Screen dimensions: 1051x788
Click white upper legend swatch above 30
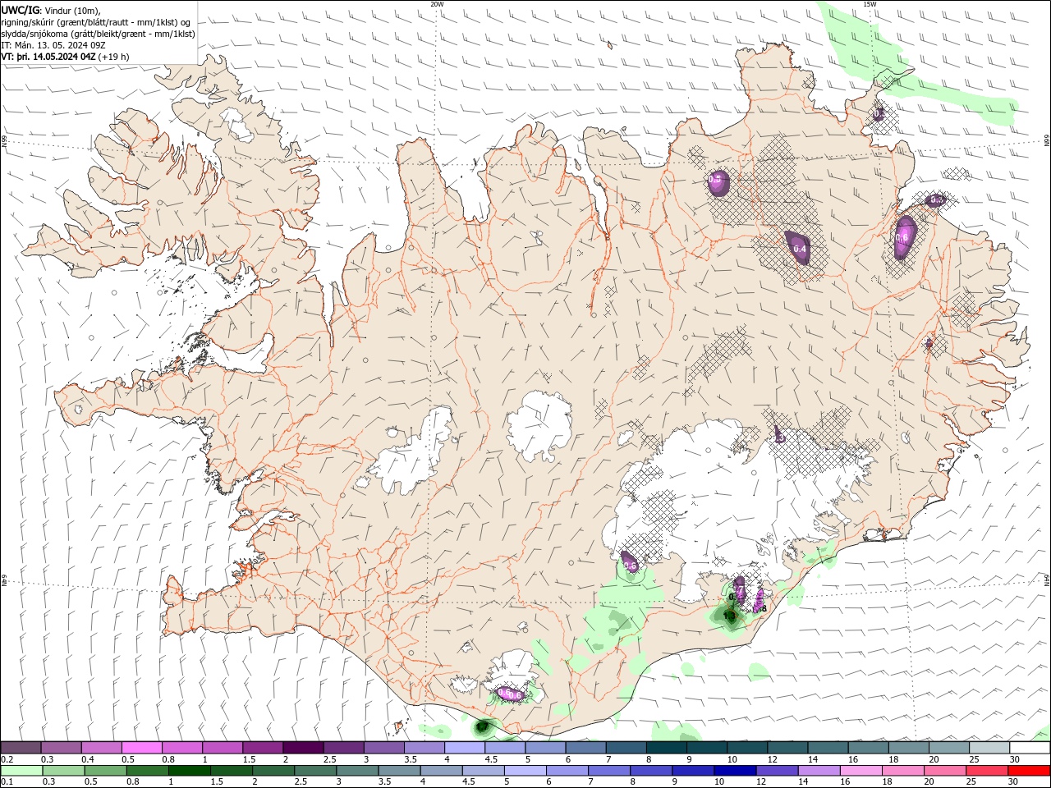click(1030, 748)
